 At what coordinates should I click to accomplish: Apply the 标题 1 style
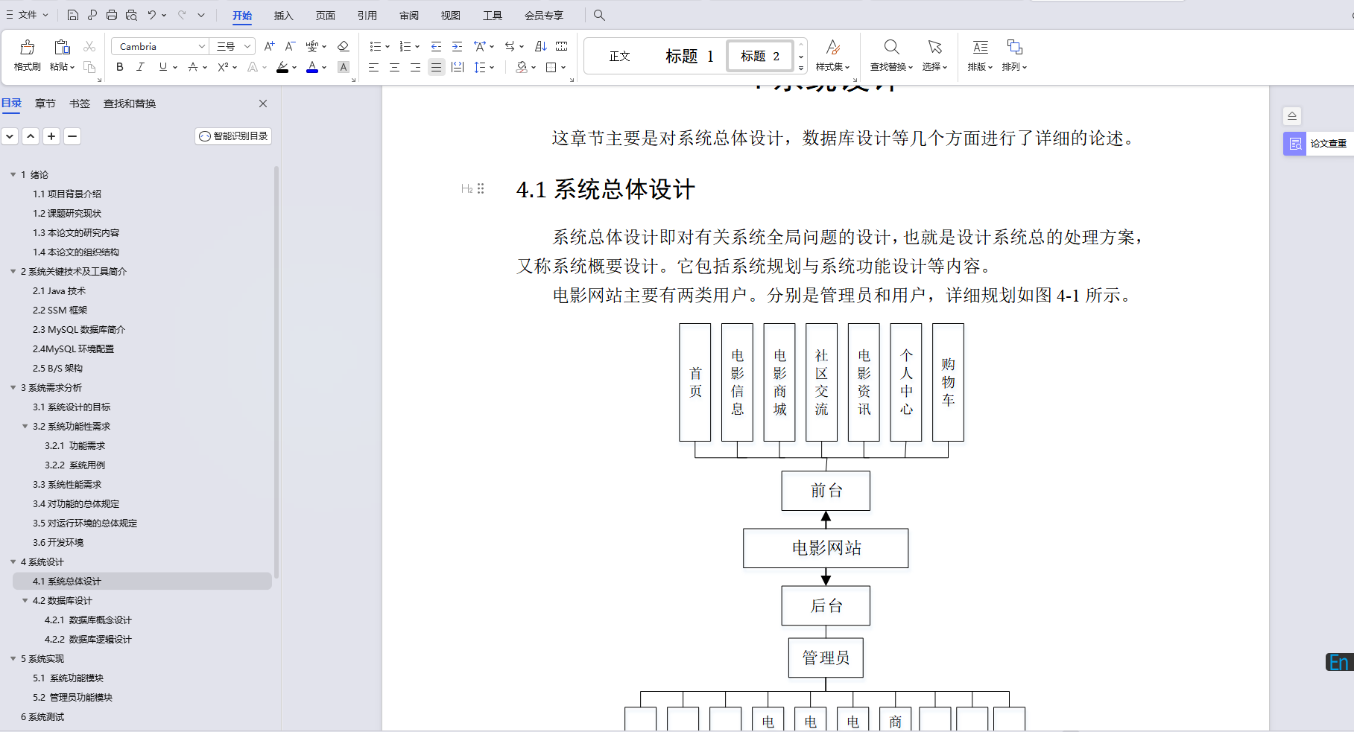pos(689,56)
